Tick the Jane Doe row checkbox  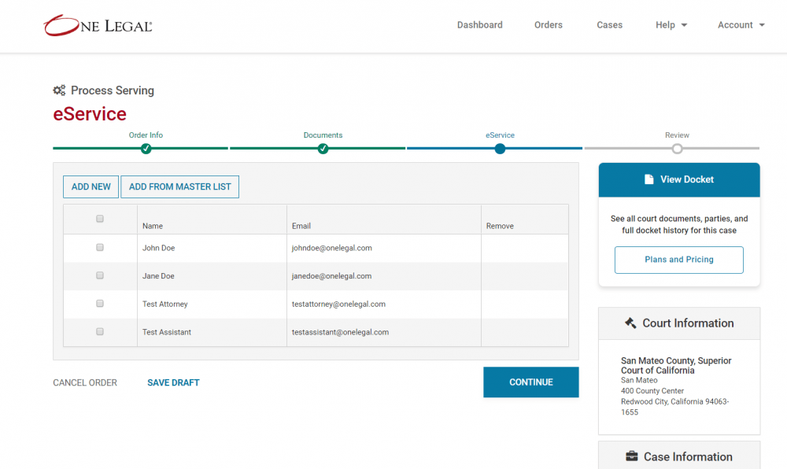coord(100,275)
